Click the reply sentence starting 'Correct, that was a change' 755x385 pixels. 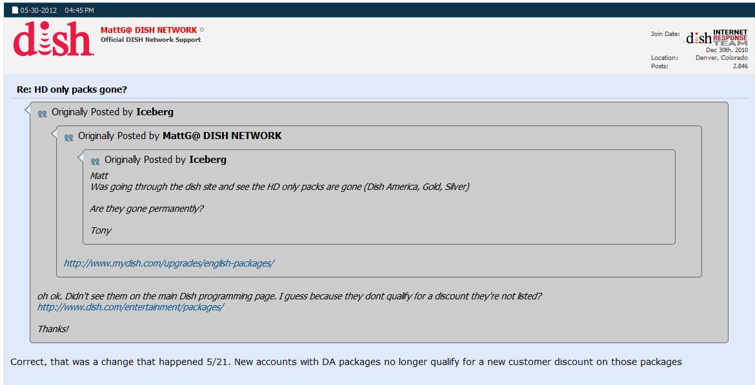(x=346, y=362)
